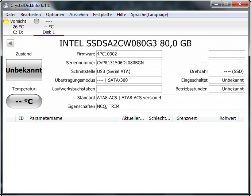Viewport: 251px width, 196px height.
Task: Click the Standard field ATA8-ACS version 4
Action: click(x=171, y=98)
